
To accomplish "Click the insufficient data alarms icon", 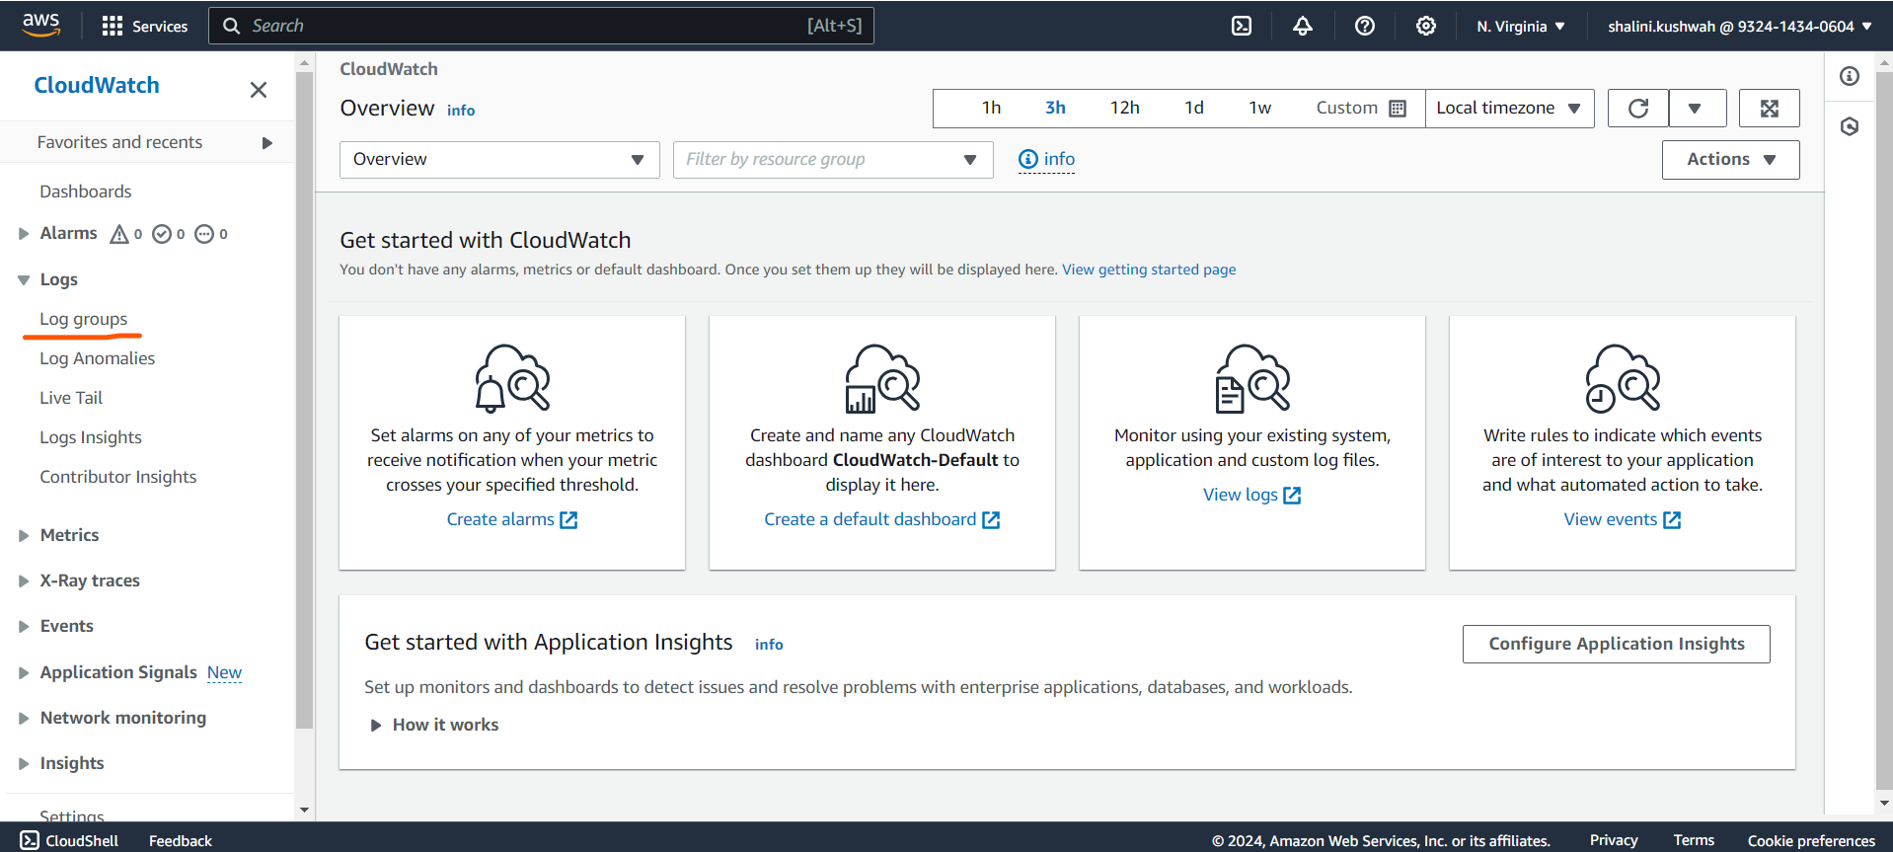I will 204,234.
